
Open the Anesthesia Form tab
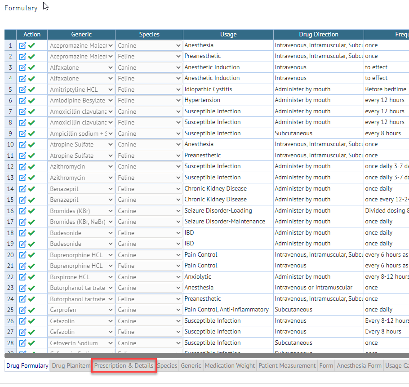(359, 365)
